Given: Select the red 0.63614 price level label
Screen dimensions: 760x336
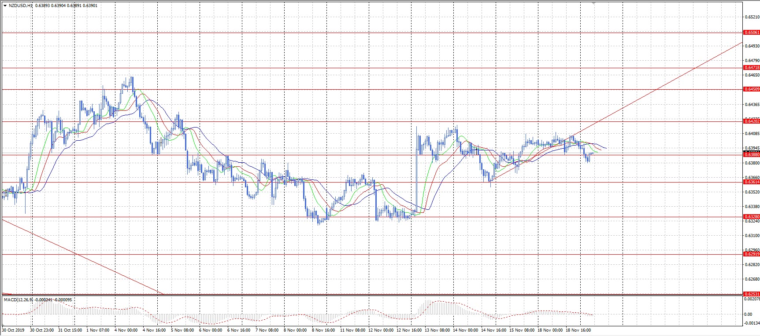Looking at the screenshot, I should click(752, 182).
